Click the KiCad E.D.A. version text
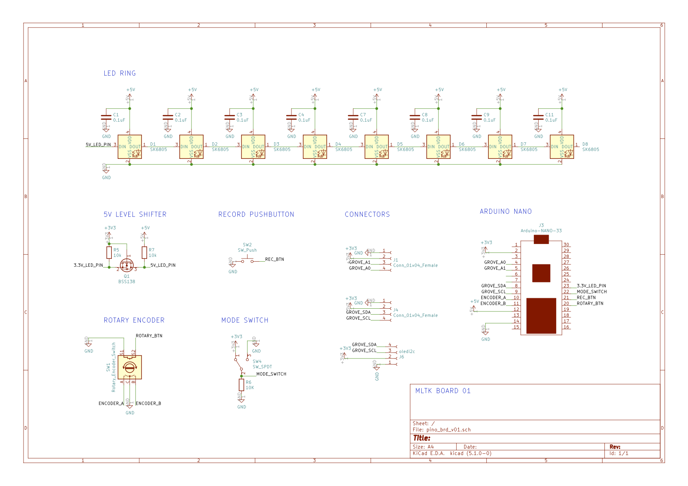Image resolution: width=688 pixels, height=486 pixels. pyautogui.click(x=452, y=453)
